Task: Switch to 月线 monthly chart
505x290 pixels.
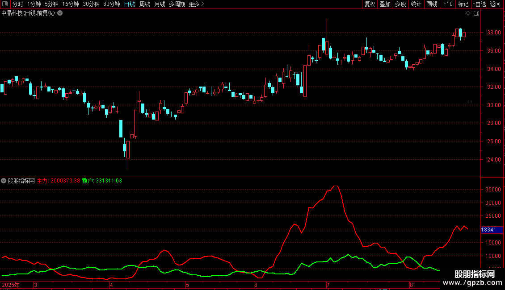Action: click(160, 4)
